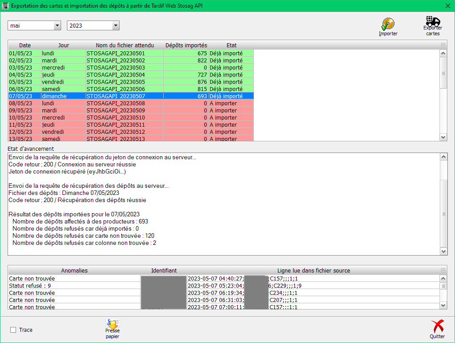Click the Exporter cartes truck icon
Viewport: 455px width, 343px height.
[432, 21]
